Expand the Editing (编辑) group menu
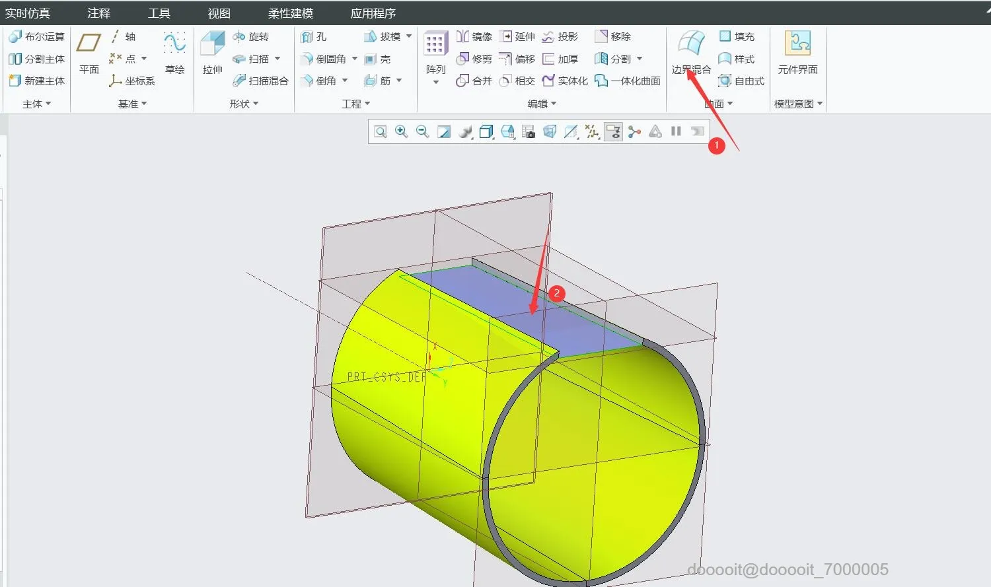 click(542, 104)
